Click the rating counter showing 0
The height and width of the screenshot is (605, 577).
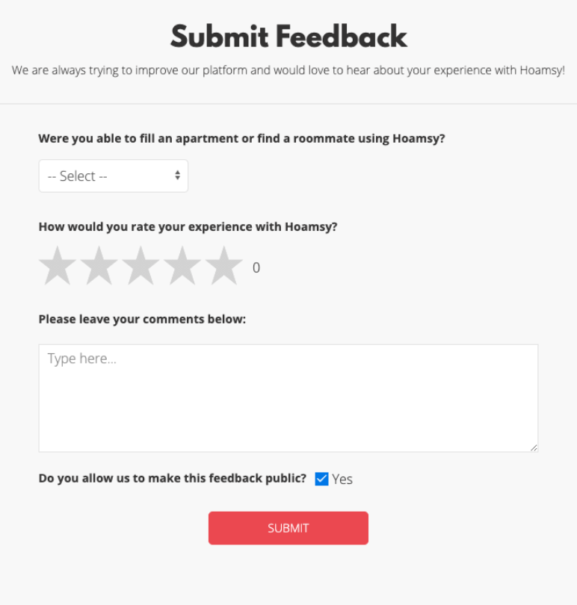point(256,267)
